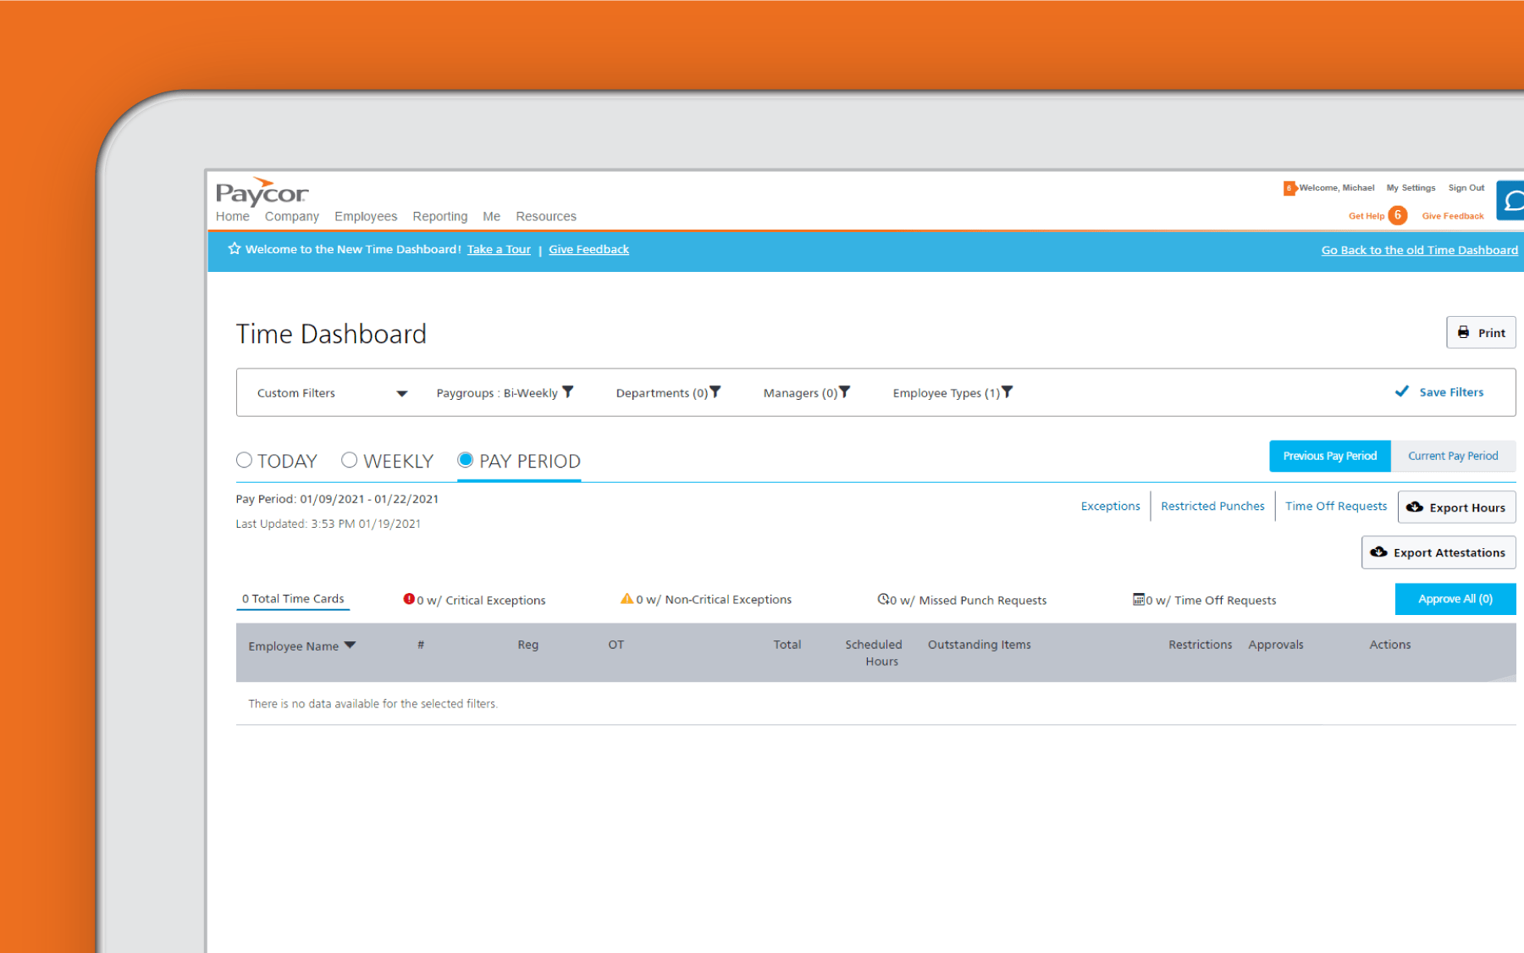The width and height of the screenshot is (1524, 953).
Task: Open the Custom Filters dropdown
Action: point(332,393)
